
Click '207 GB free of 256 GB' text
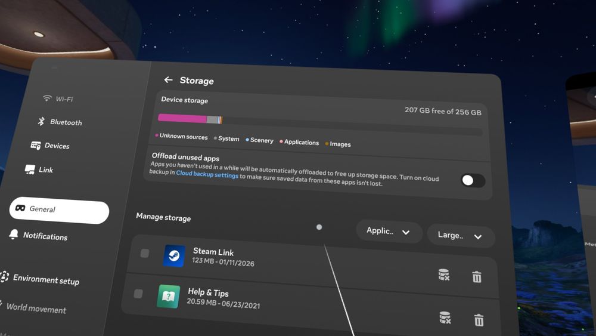(x=443, y=111)
